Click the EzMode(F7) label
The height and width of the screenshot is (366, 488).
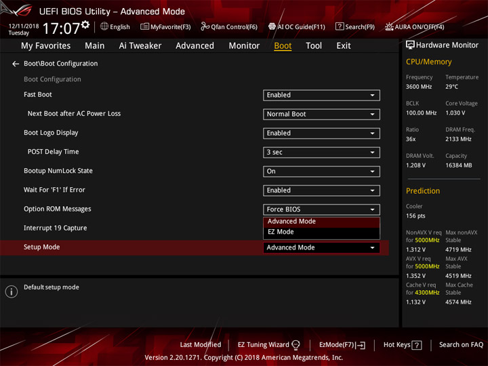coord(337,345)
